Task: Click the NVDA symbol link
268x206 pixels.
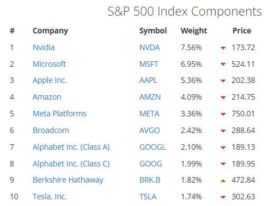Action: click(149, 47)
